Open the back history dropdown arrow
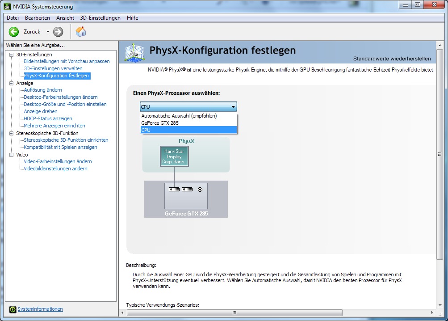Image resolution: width=448 pixels, height=321 pixels. tap(48, 32)
